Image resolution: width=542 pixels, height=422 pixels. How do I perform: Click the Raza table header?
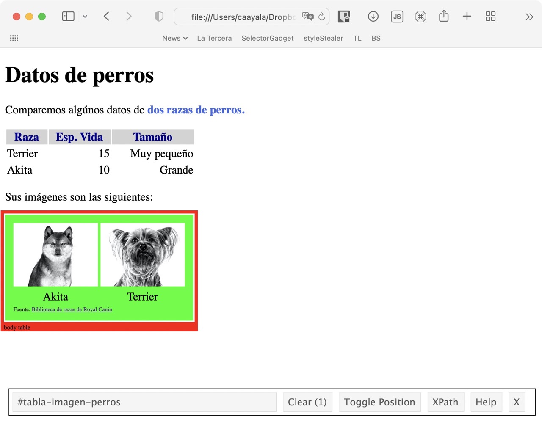click(27, 137)
